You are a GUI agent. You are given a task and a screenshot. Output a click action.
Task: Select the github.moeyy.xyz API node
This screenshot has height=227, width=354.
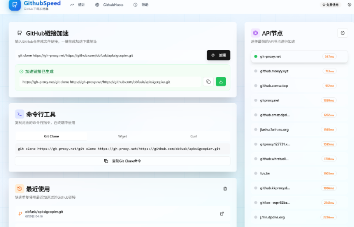298,71
